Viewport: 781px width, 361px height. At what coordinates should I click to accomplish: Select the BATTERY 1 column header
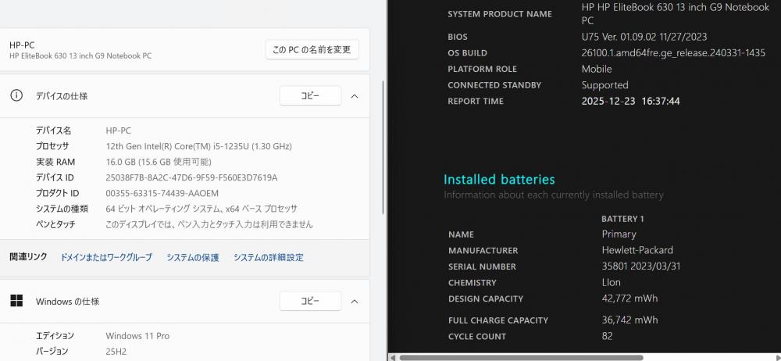[622, 218]
